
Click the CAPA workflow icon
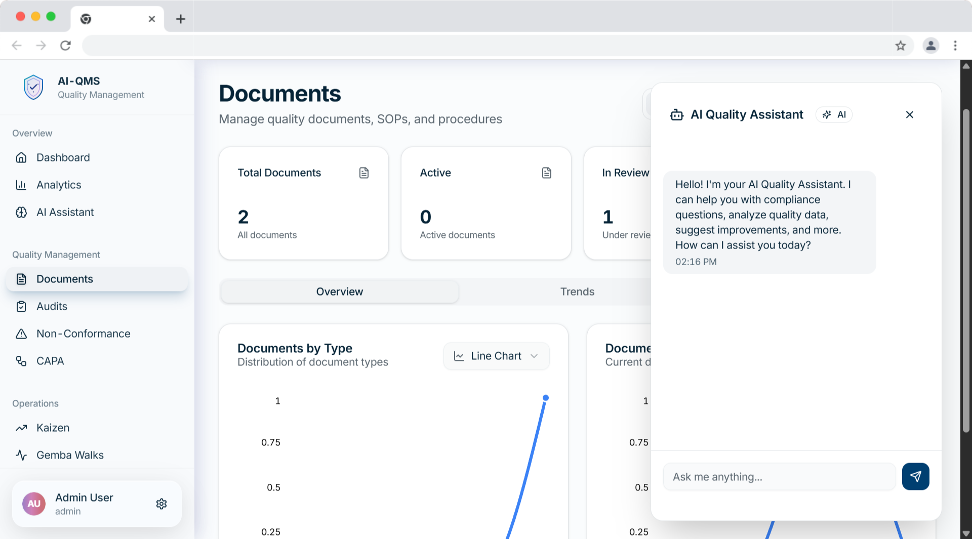(21, 361)
